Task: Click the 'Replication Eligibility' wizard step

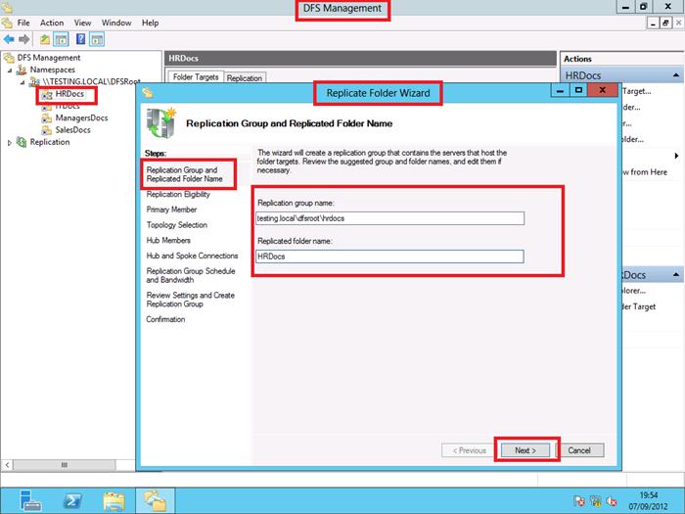Action: [178, 194]
